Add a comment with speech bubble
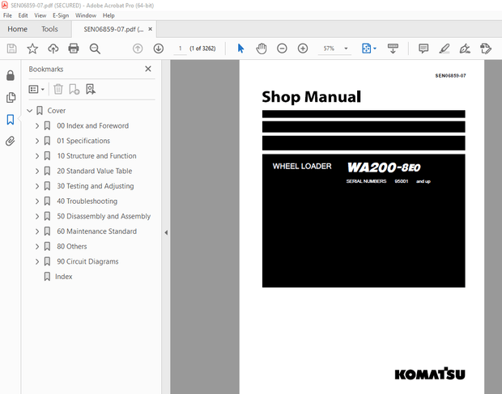The height and width of the screenshot is (394, 502). click(x=423, y=49)
